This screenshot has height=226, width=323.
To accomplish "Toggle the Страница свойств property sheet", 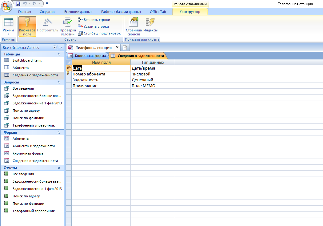I will click(134, 26).
